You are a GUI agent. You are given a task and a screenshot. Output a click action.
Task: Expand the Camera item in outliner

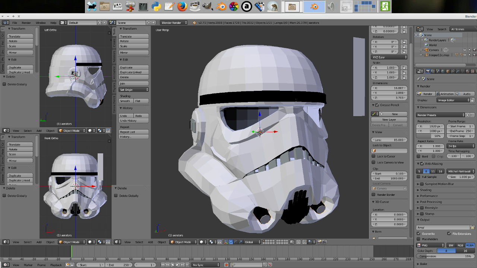(x=421, y=50)
